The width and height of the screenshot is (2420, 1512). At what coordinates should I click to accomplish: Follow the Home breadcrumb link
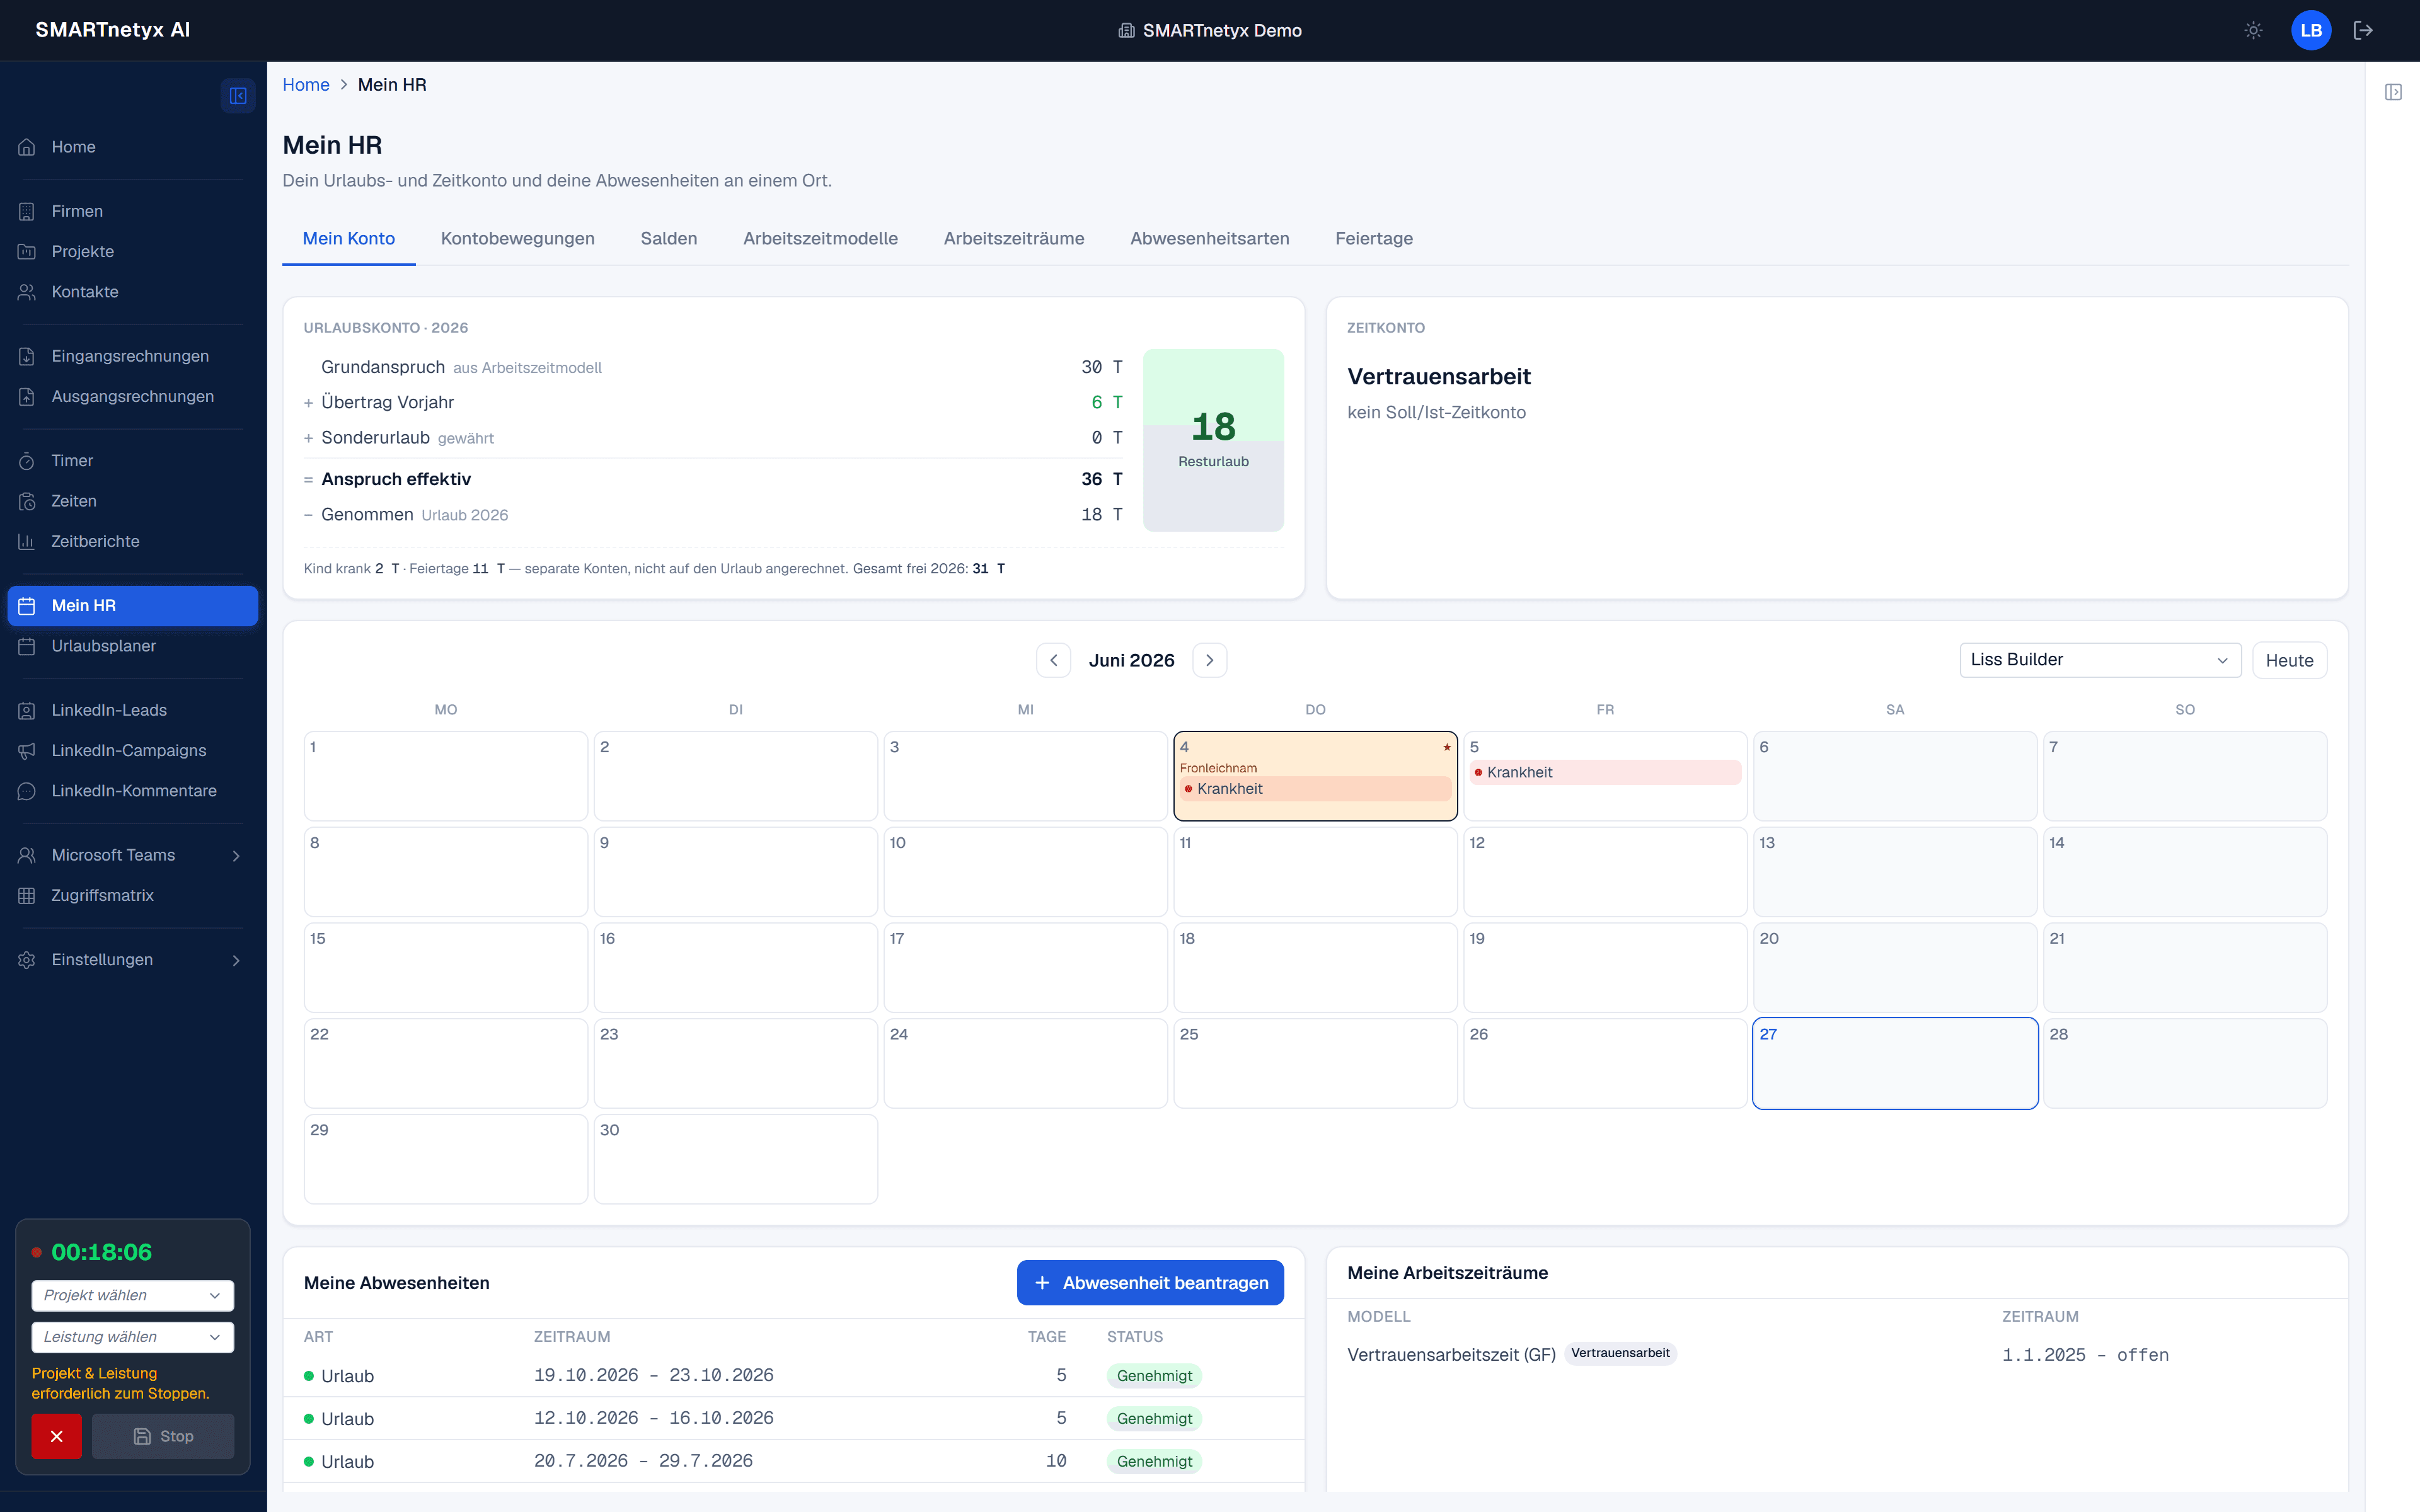click(306, 85)
